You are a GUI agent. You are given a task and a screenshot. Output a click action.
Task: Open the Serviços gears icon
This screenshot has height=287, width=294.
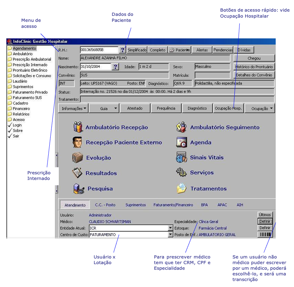[181, 172]
